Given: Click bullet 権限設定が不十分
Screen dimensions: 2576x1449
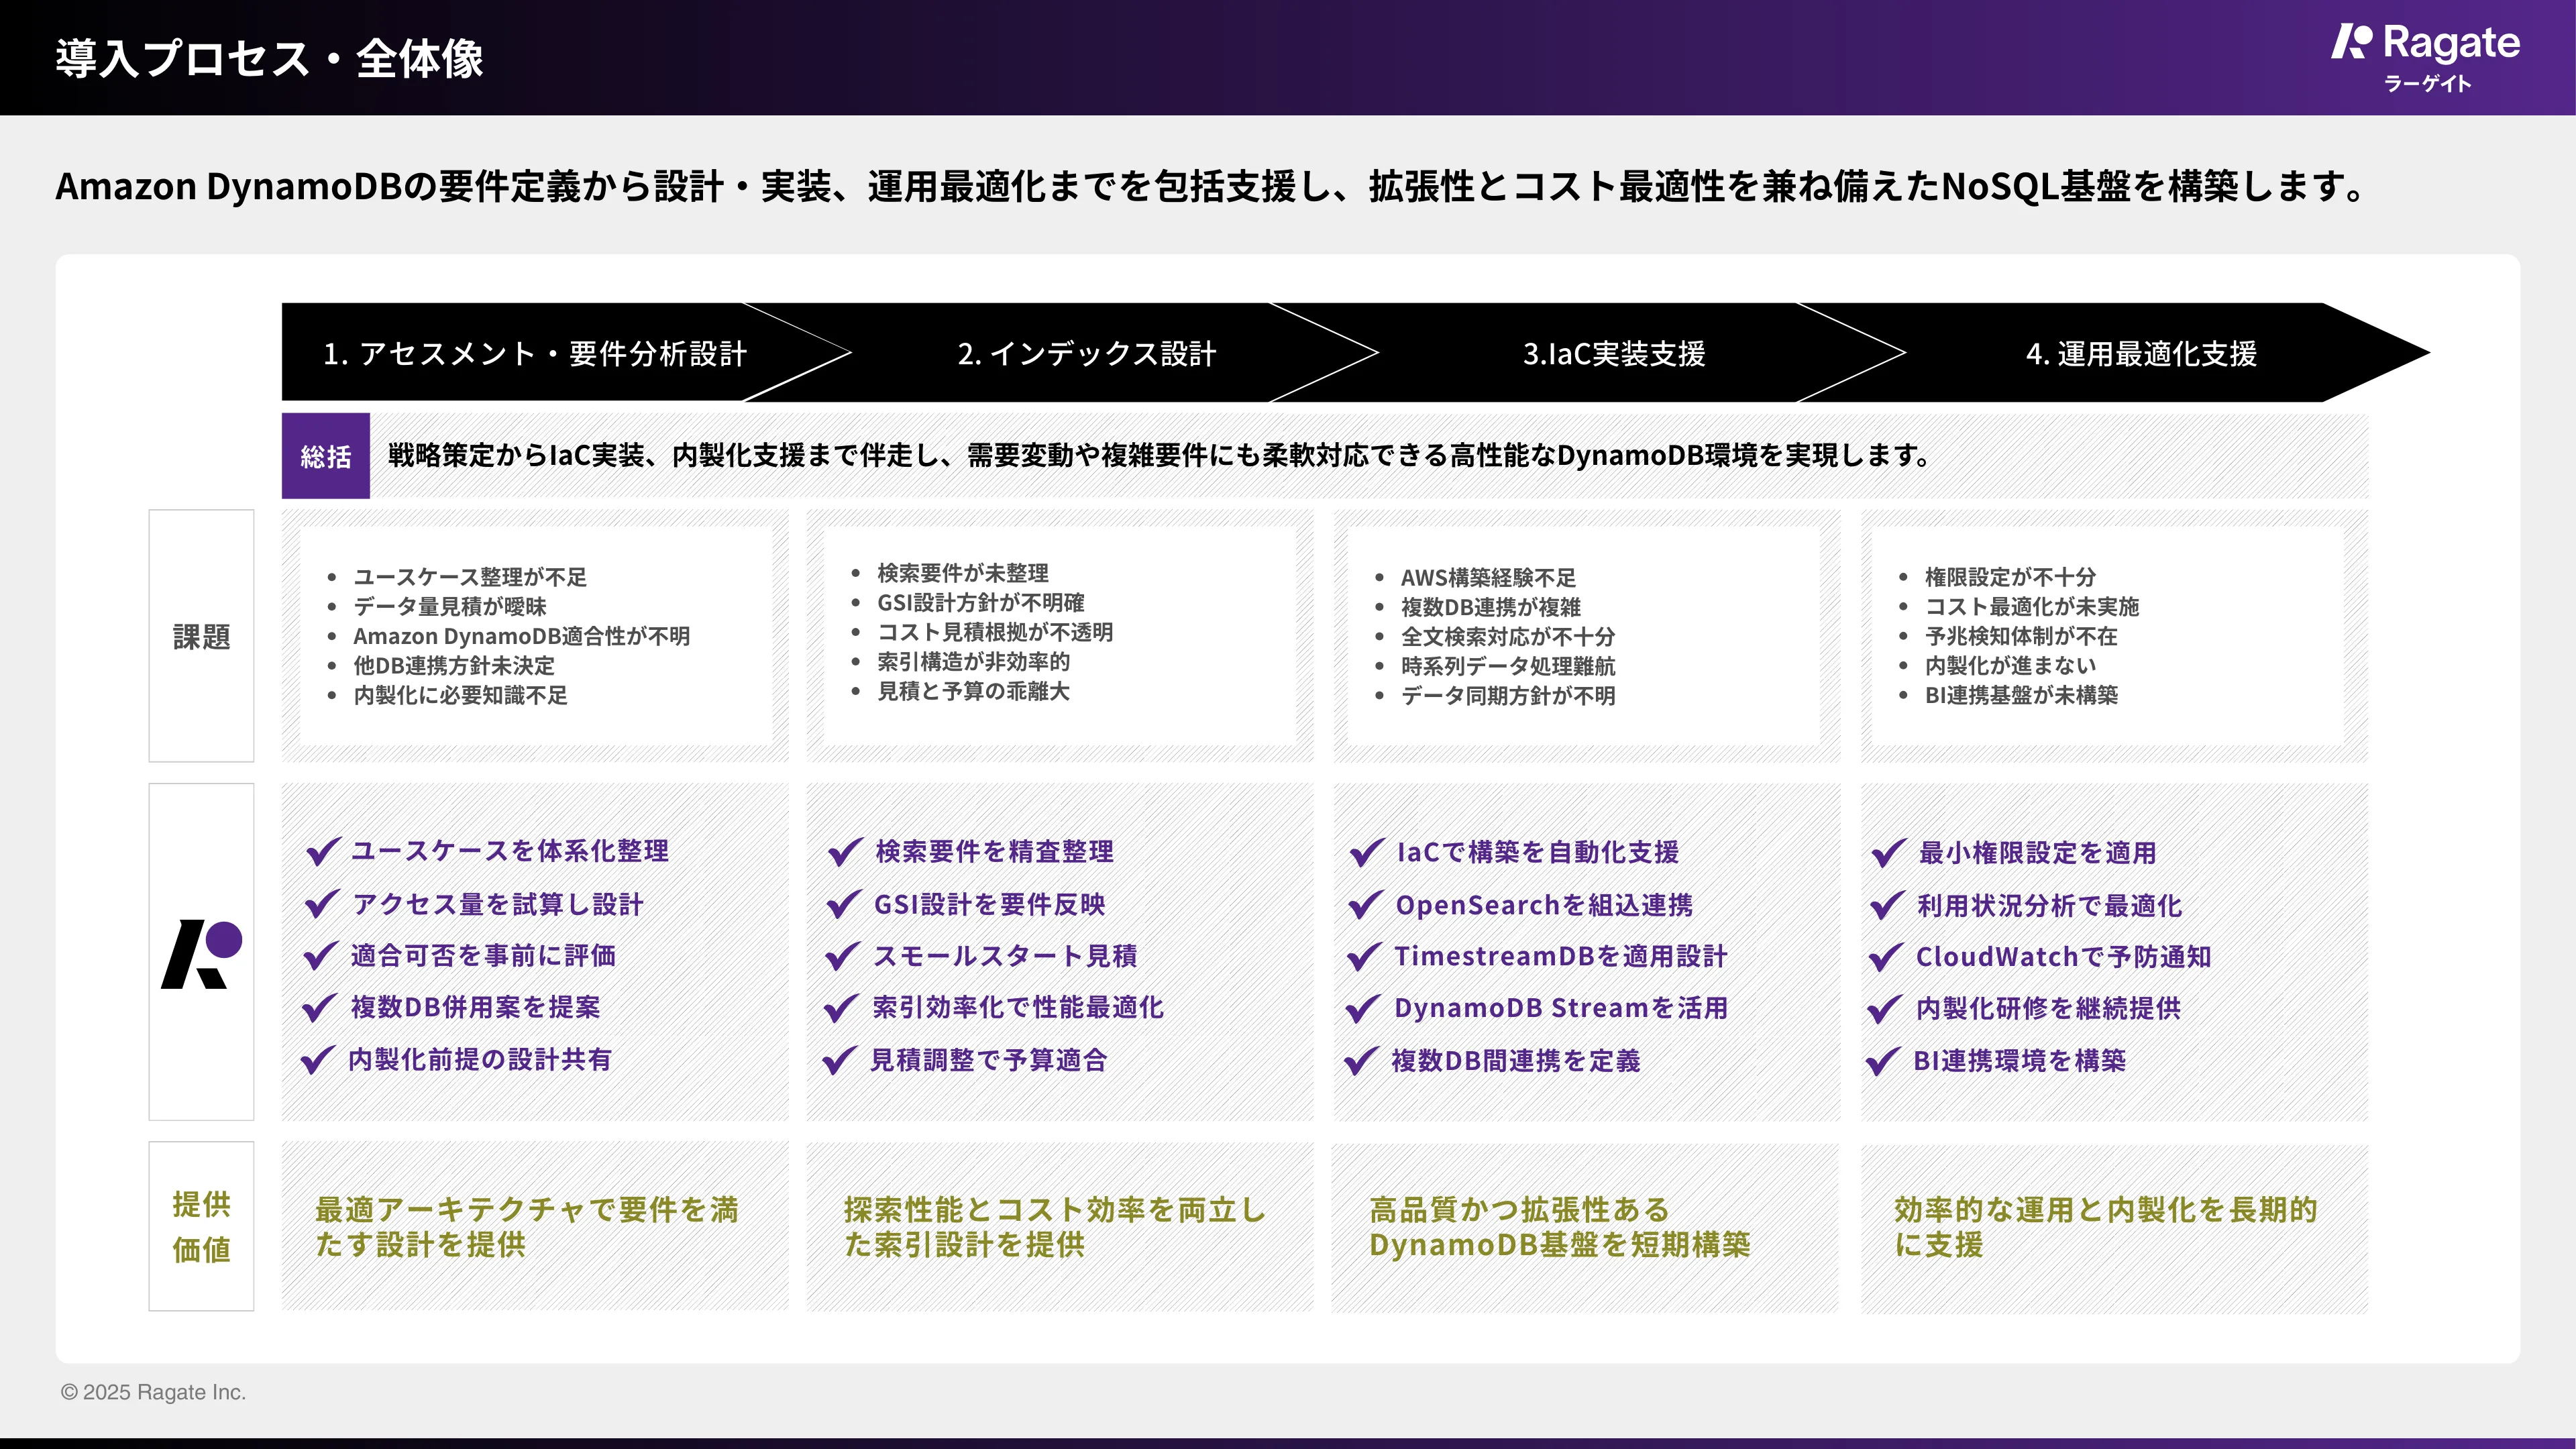Looking at the screenshot, I should pos(2010,577).
